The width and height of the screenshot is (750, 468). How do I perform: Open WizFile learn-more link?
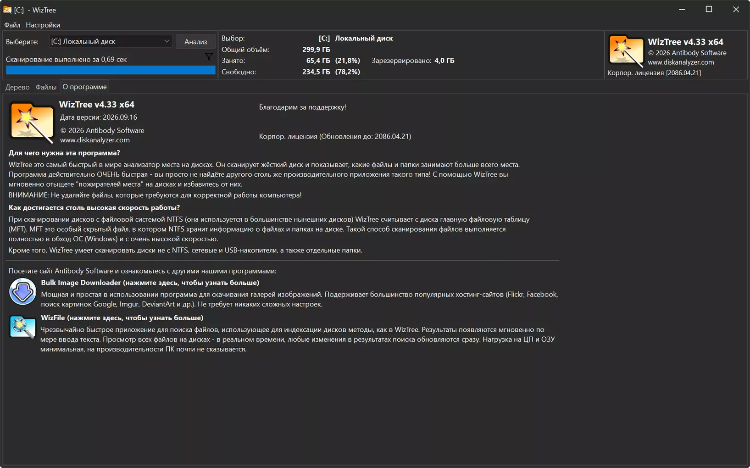[122, 318]
